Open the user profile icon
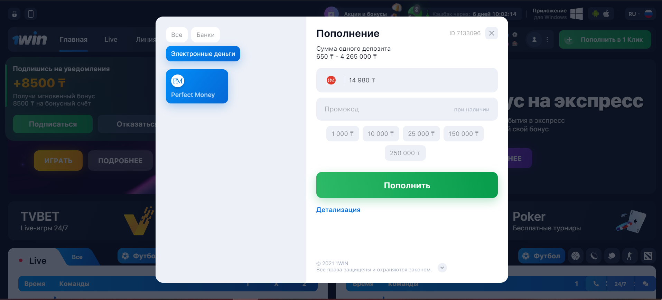This screenshot has height=300, width=662. point(534,40)
